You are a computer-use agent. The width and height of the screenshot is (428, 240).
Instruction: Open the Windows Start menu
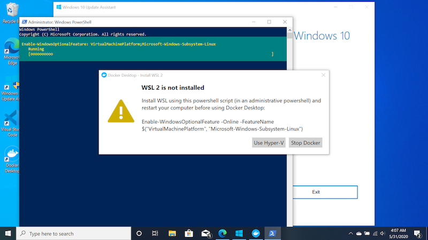point(8,234)
